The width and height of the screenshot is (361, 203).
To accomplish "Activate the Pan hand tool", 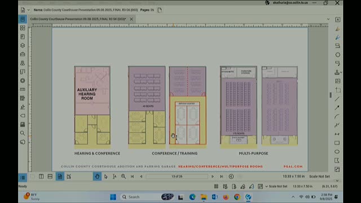I will (97, 176).
